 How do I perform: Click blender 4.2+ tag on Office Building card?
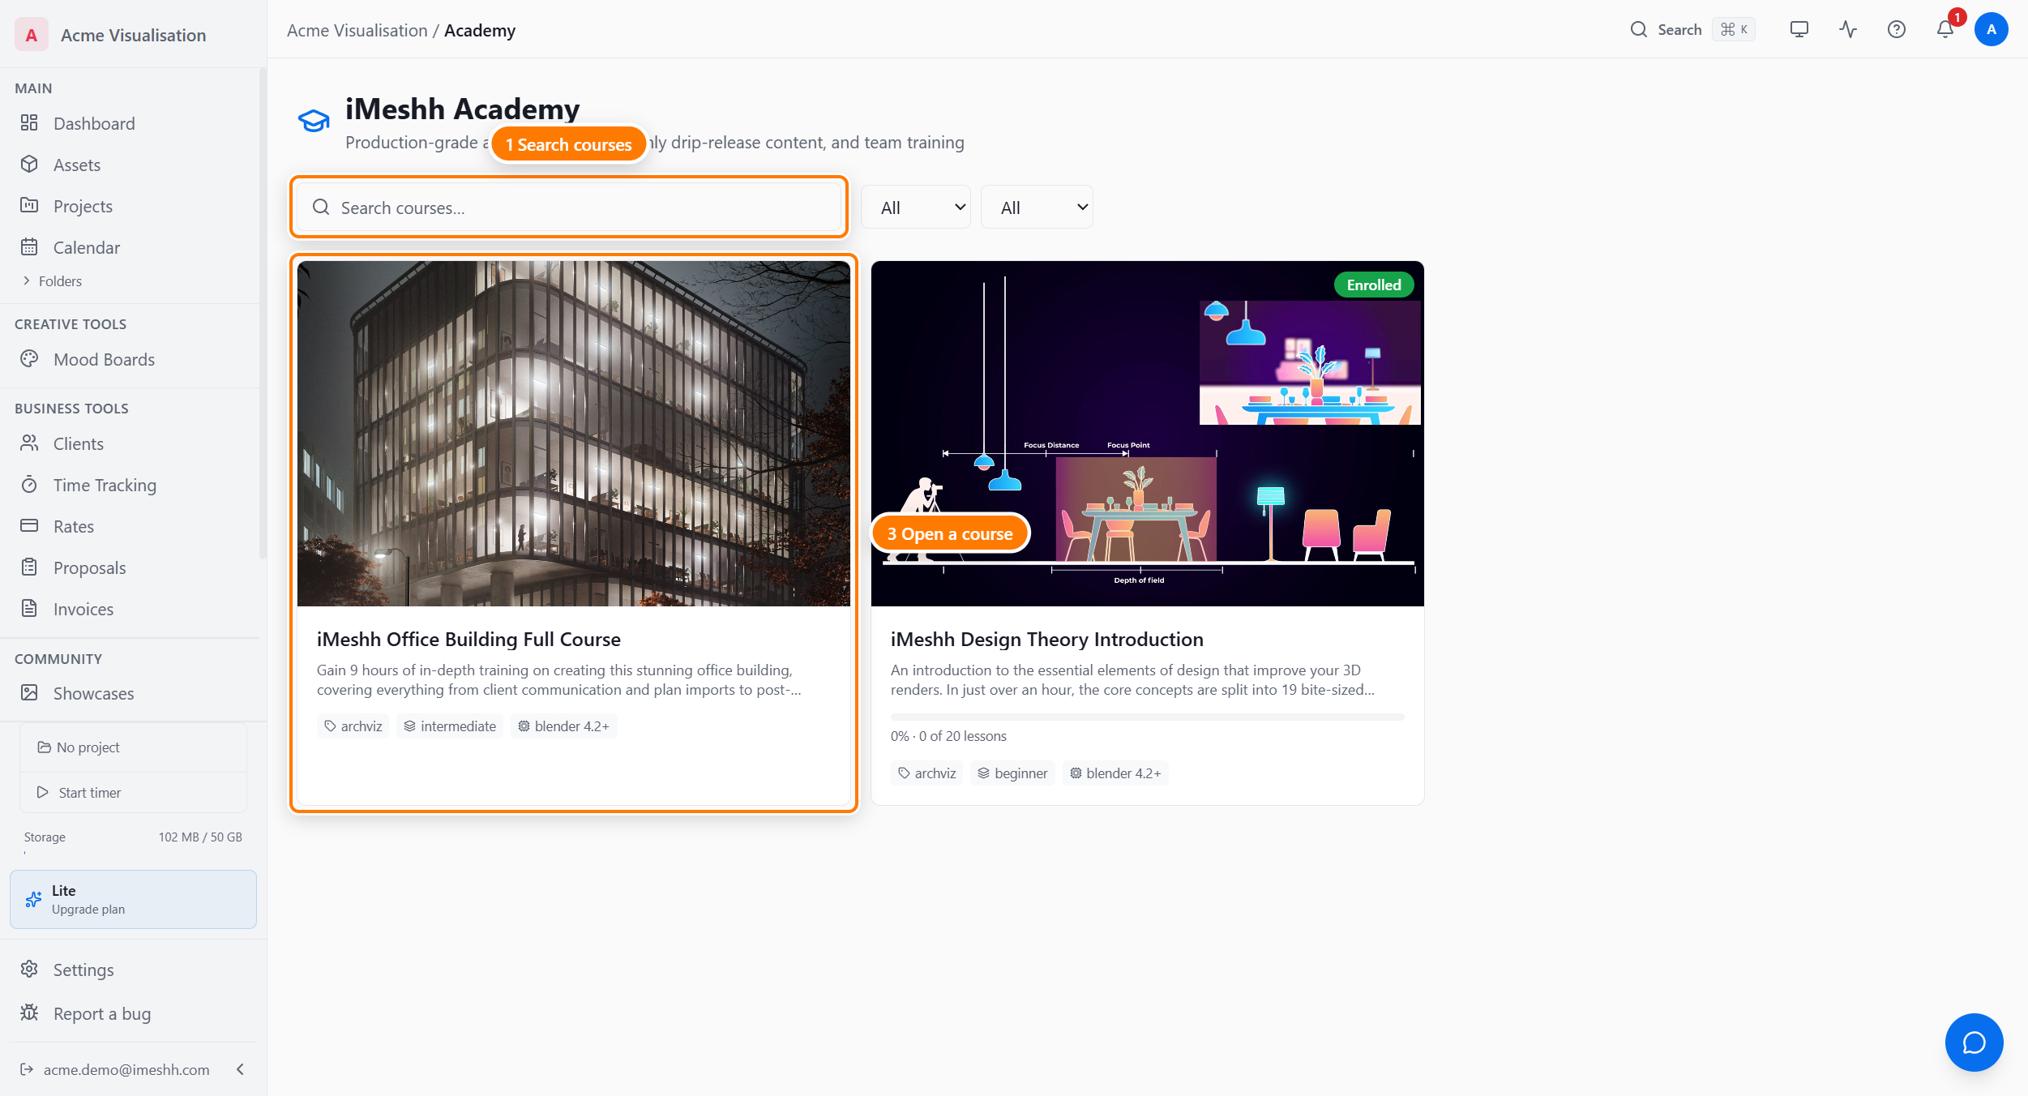[564, 726]
